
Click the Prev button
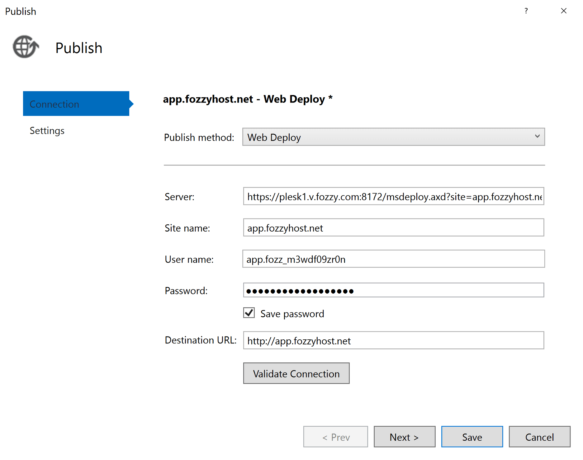pyautogui.click(x=336, y=437)
